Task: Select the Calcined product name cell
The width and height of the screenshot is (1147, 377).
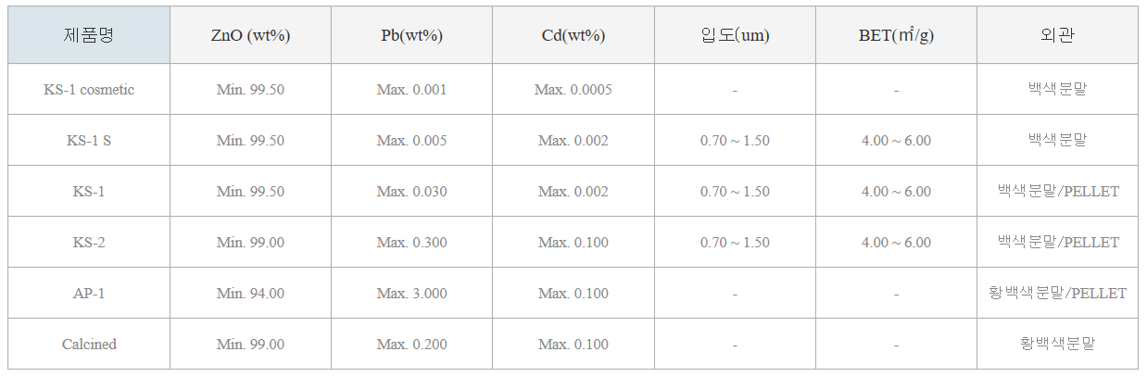Action: (89, 345)
